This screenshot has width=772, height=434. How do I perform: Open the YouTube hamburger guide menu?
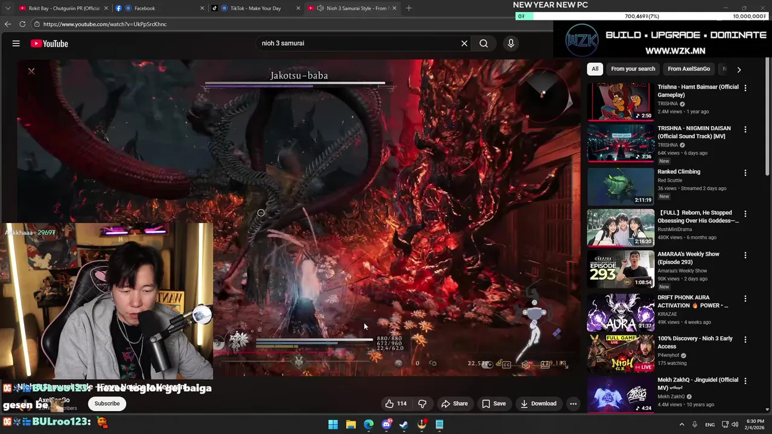16,43
